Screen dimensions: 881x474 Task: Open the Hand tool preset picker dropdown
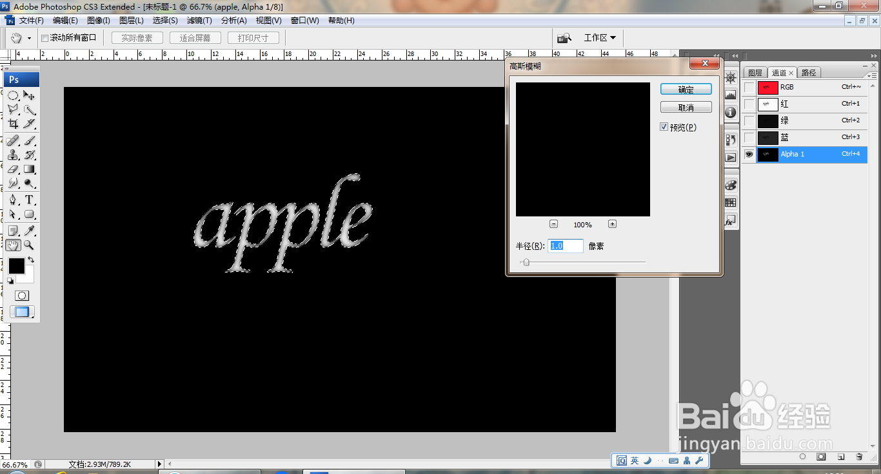pos(29,39)
